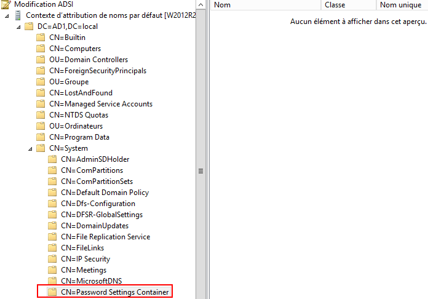The height and width of the screenshot is (299, 428).
Task: Click the Nom unique column header
Action: point(402,5)
